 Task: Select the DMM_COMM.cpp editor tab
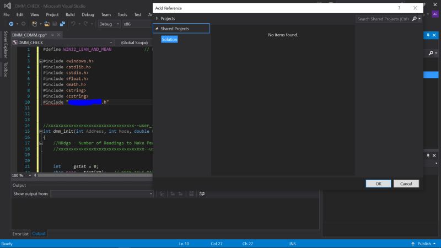(29, 35)
